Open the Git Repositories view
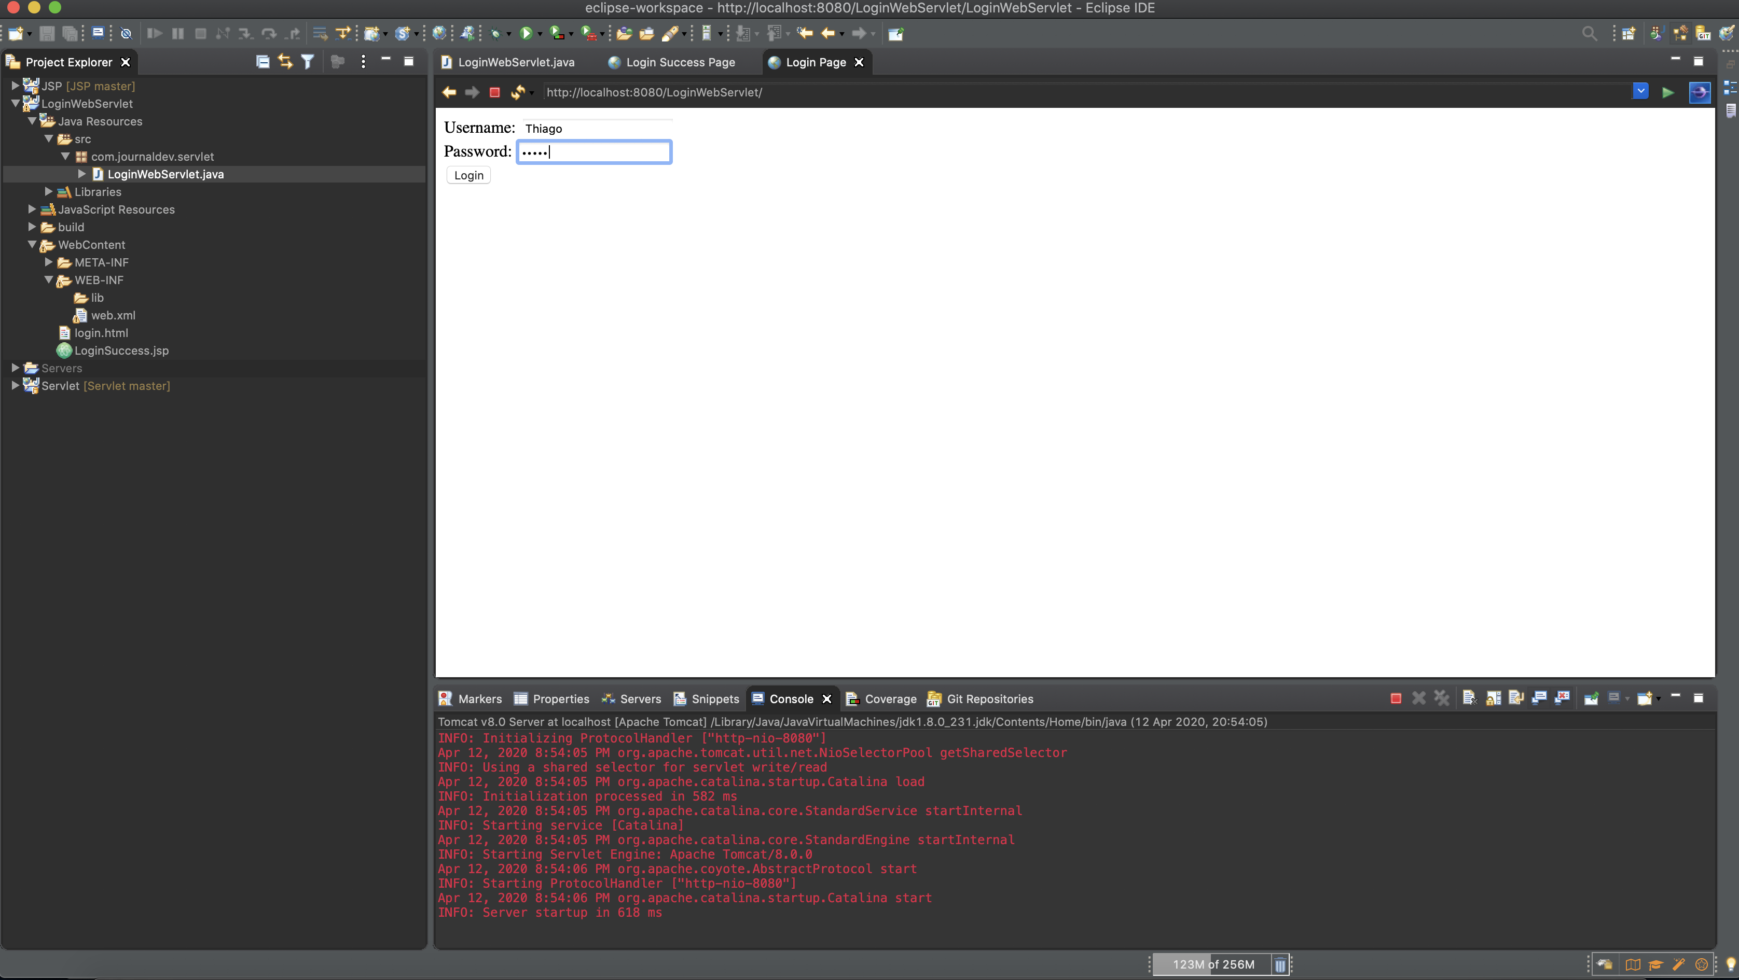The image size is (1739, 980). (989, 698)
